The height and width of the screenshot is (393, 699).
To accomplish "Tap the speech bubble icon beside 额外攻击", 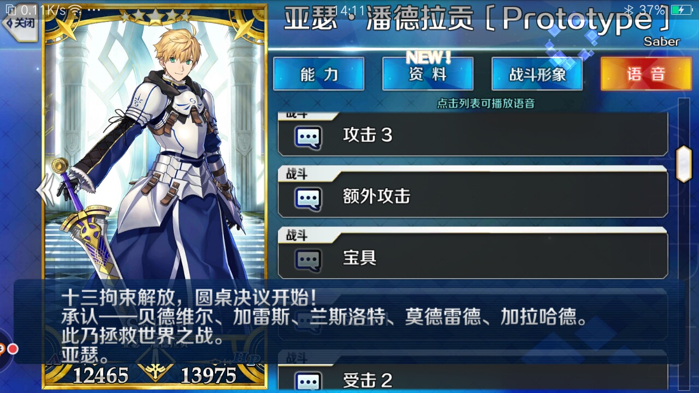I will click(308, 199).
